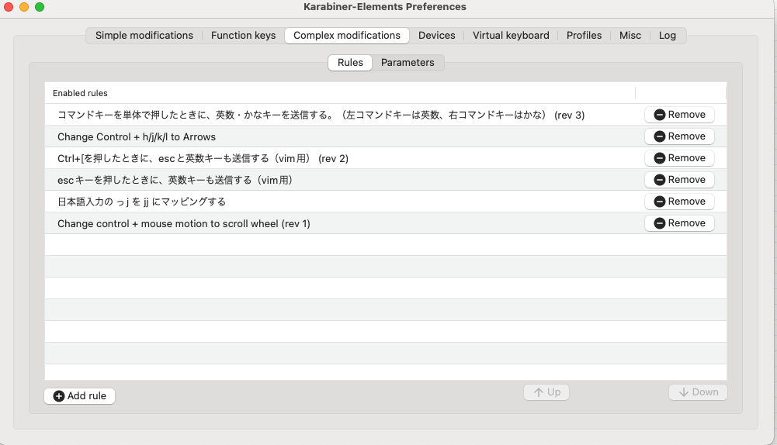Remove the コマンドキー英数・かな rule
The image size is (777, 445).
click(679, 115)
